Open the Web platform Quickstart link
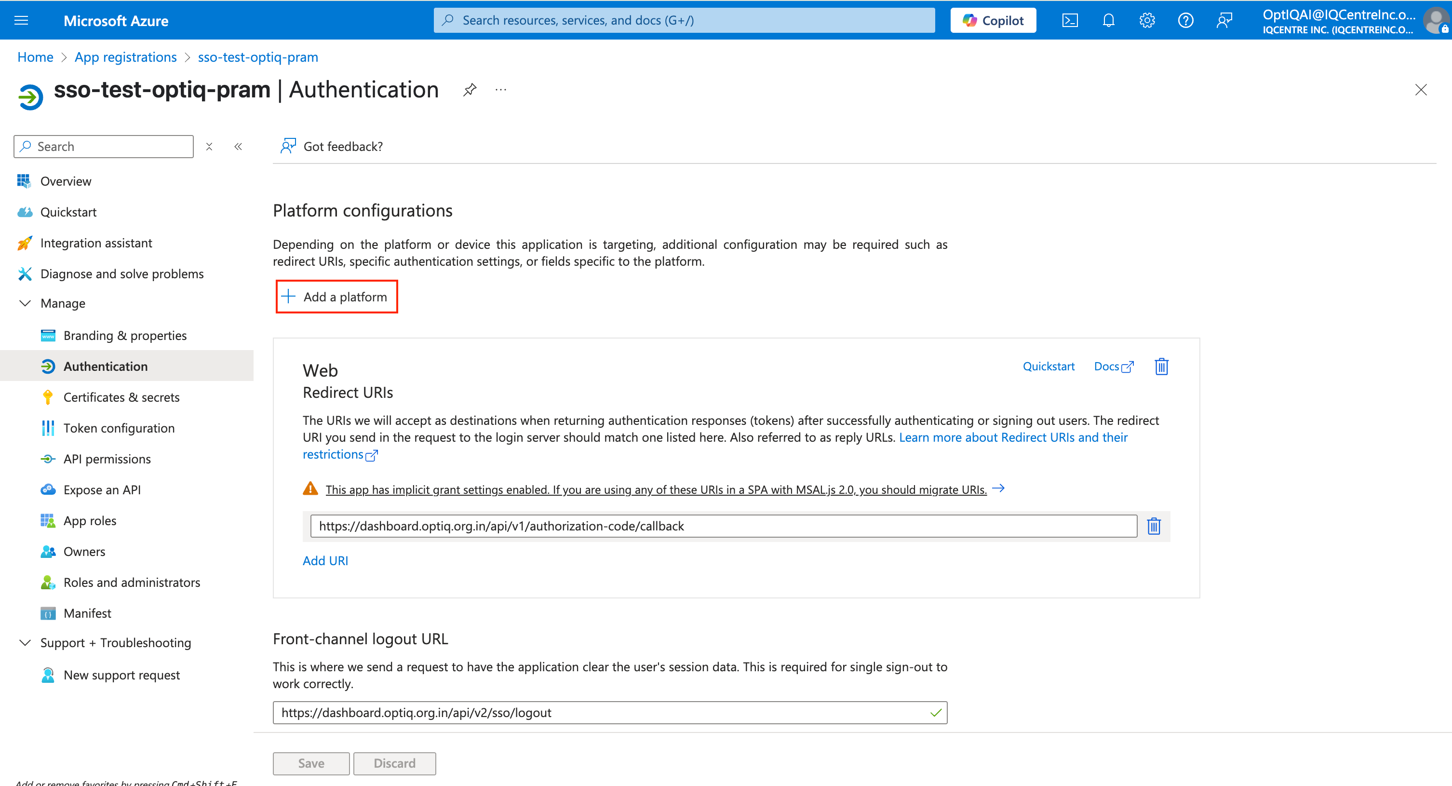1452x786 pixels. (1049, 366)
